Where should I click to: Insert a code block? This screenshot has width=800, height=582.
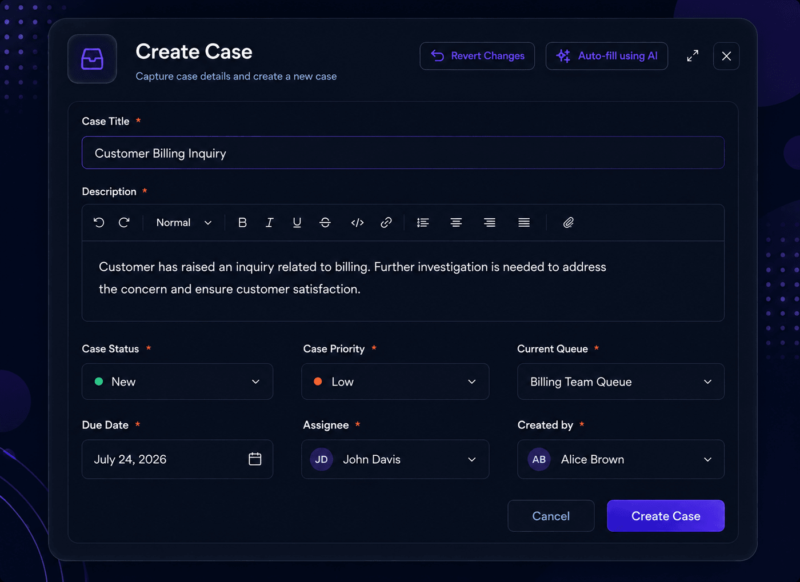358,223
